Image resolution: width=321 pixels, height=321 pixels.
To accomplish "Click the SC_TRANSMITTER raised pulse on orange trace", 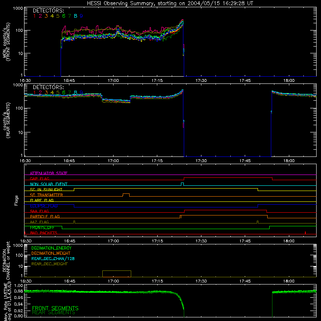I will pos(126,195).
